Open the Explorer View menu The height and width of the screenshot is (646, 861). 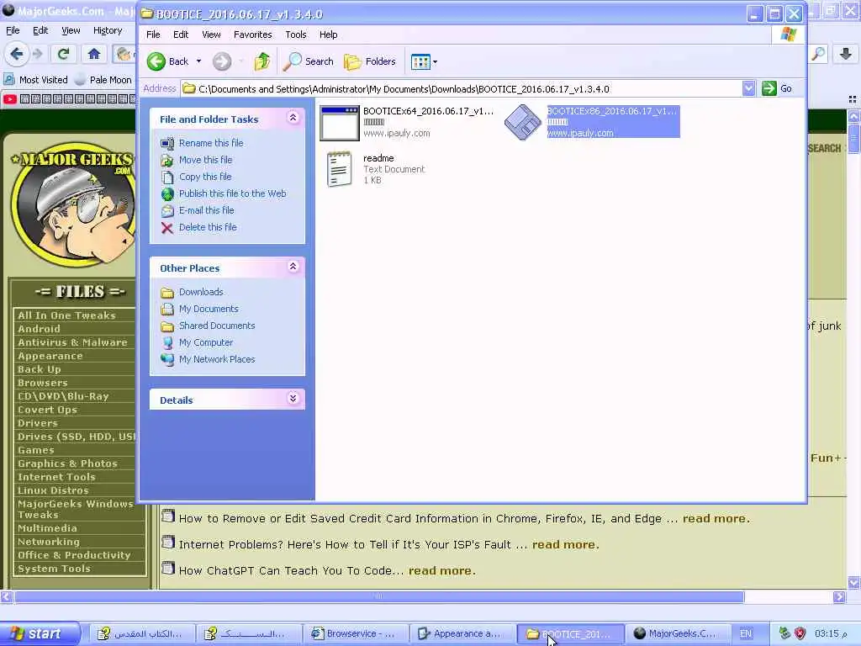tap(211, 34)
